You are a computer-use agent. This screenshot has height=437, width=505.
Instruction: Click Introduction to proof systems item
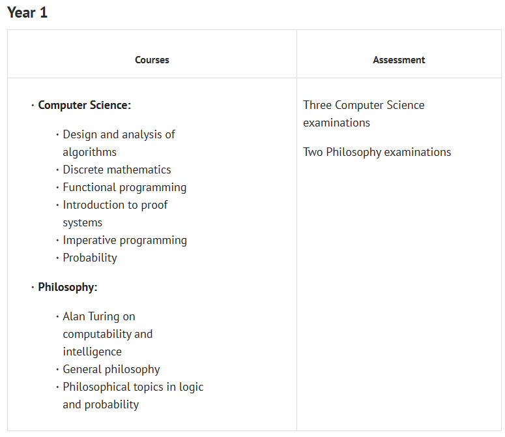(115, 205)
